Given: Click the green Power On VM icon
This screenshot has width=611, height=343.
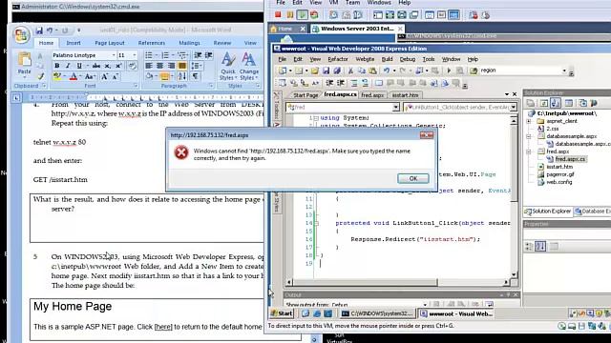Looking at the screenshot, I should click(302, 15).
